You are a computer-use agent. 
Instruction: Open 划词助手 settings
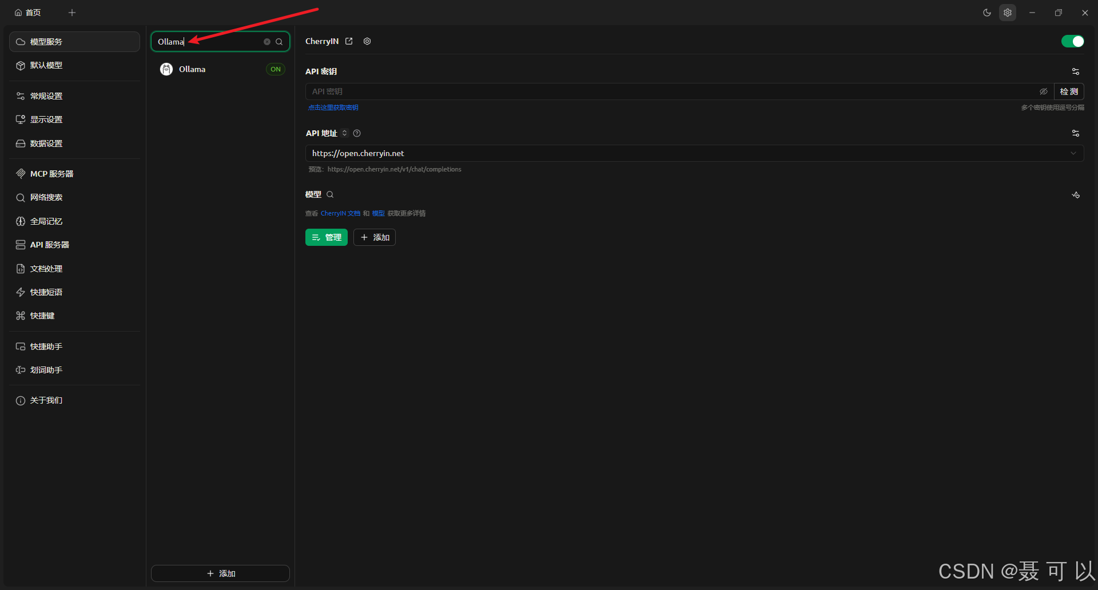[x=74, y=370]
